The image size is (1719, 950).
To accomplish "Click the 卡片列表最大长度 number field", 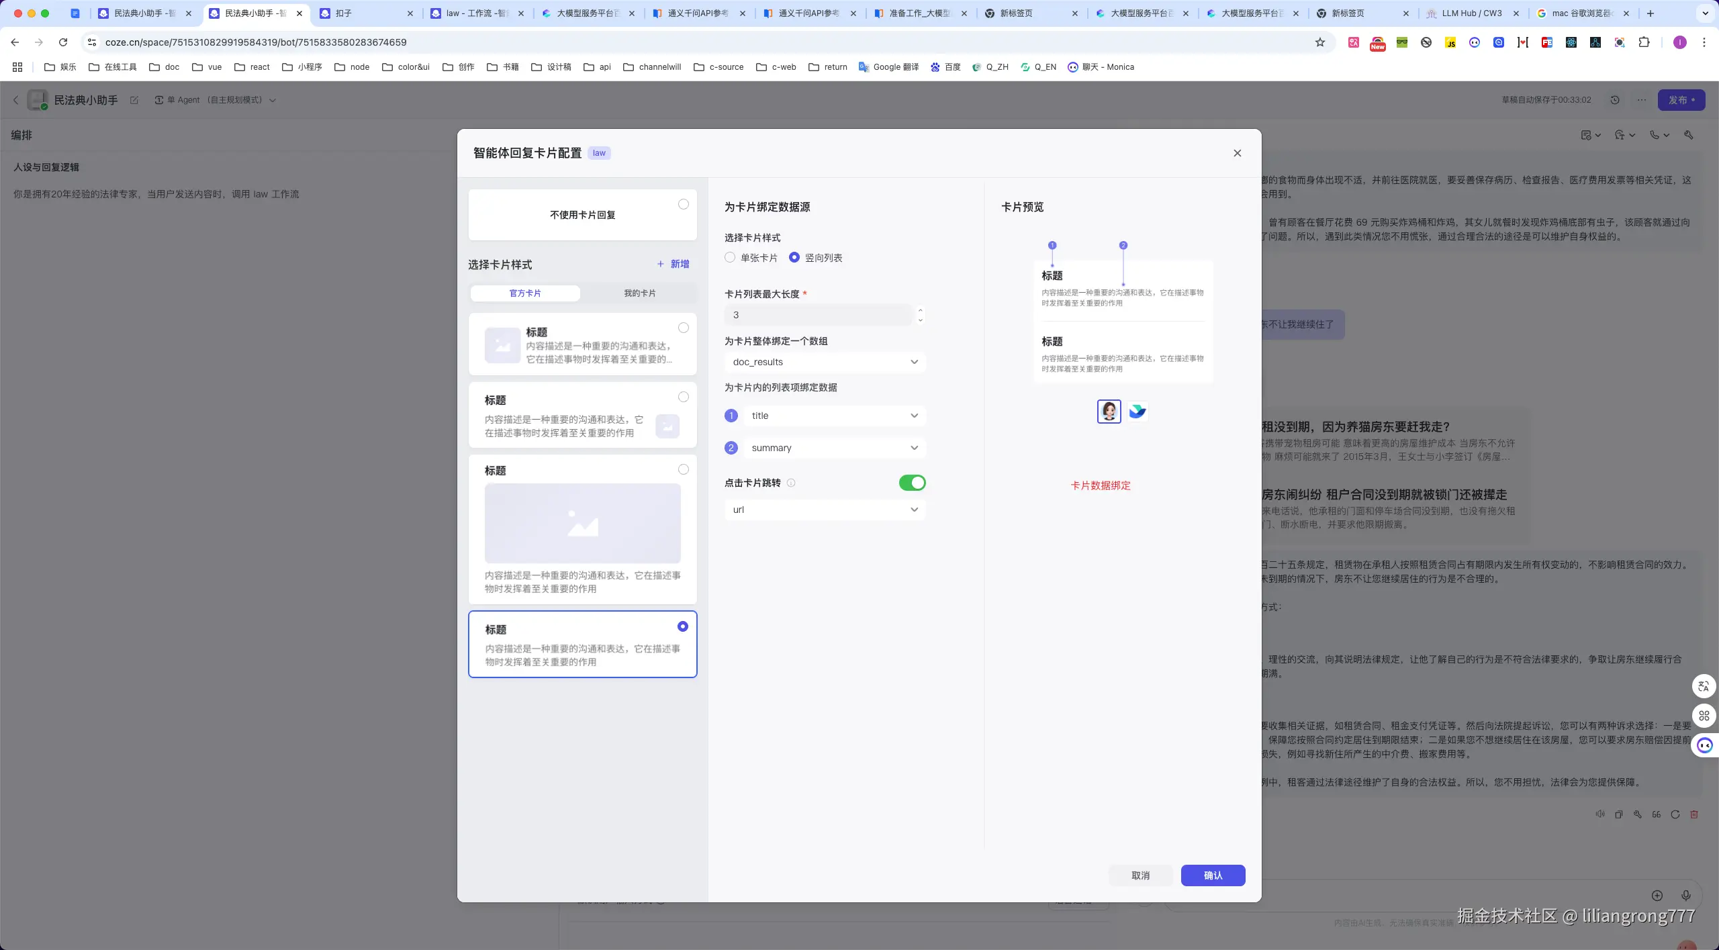I will click(818, 315).
